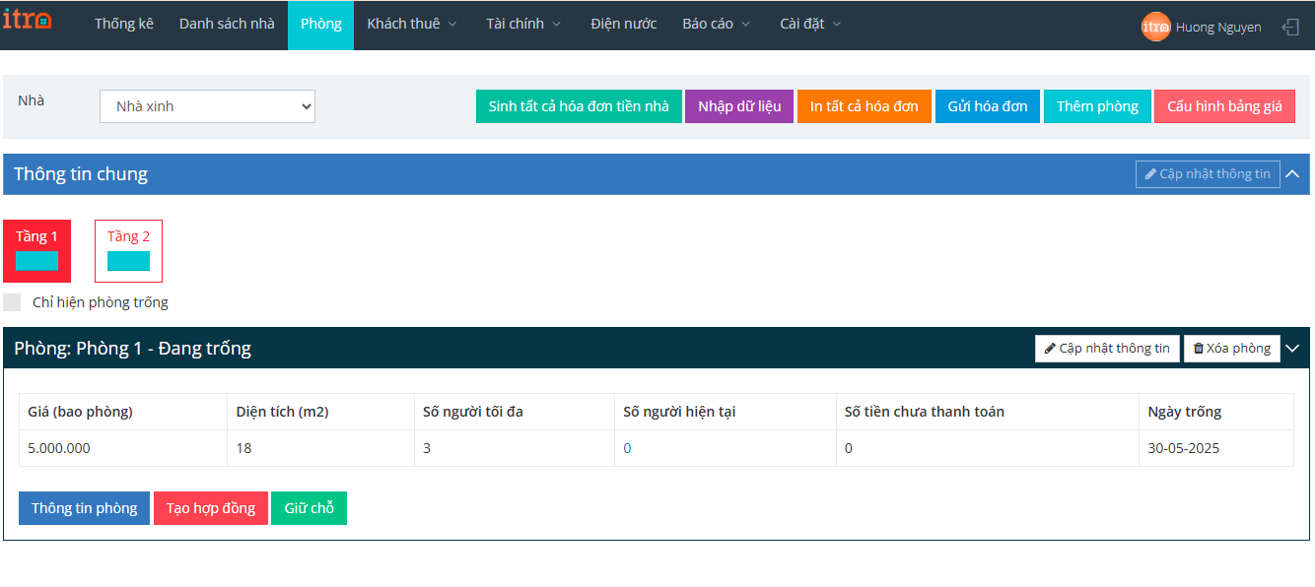
Task: Click Xóa phòng trash button
Action: [x=1231, y=349]
